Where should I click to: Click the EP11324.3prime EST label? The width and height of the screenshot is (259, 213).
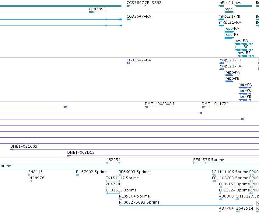tap(234, 190)
